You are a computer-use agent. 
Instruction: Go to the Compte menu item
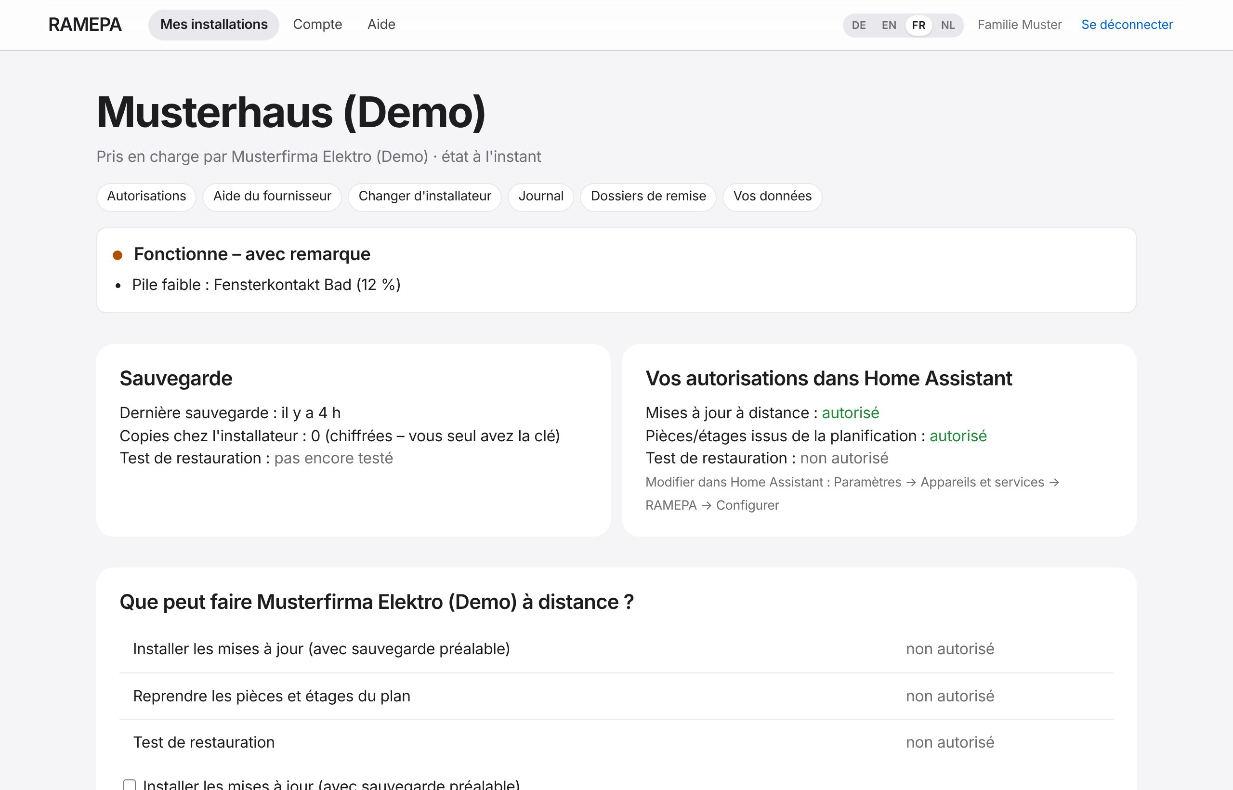pyautogui.click(x=317, y=25)
